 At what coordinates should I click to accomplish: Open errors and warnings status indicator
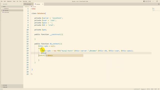click(1, 89)
